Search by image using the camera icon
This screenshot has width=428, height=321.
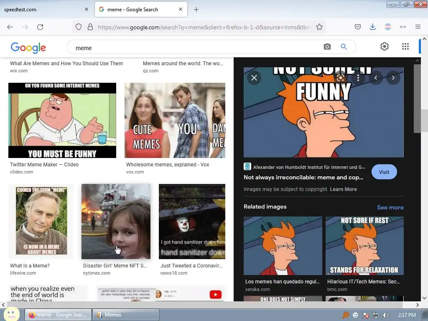(327, 47)
